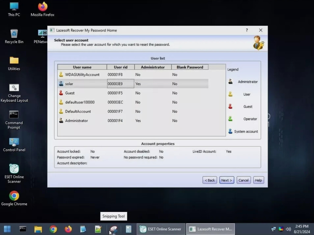Click the Guest row's red user icon
The height and width of the screenshot is (235, 314).
point(61,93)
